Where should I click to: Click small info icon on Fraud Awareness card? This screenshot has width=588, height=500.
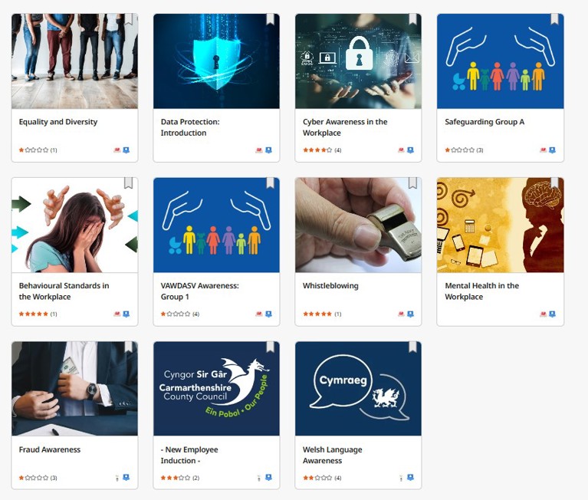[x=117, y=478]
